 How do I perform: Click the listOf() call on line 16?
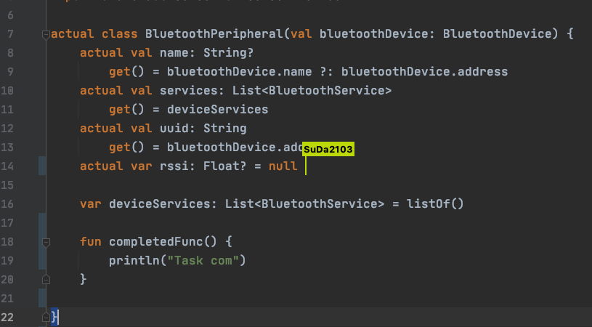point(435,204)
